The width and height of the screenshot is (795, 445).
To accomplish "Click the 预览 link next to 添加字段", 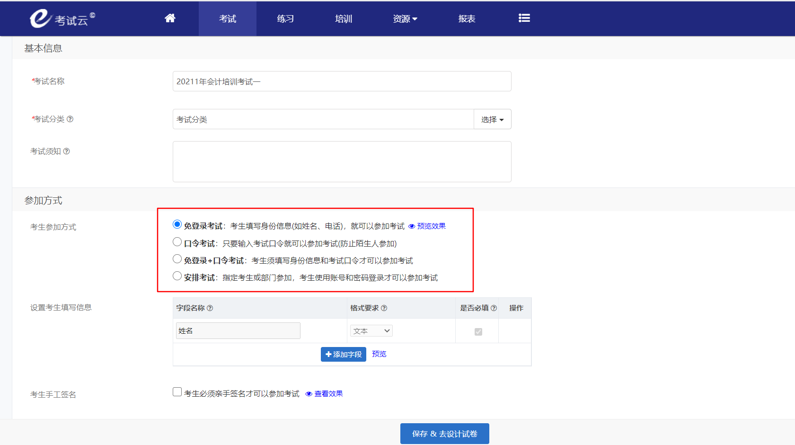I will point(379,354).
